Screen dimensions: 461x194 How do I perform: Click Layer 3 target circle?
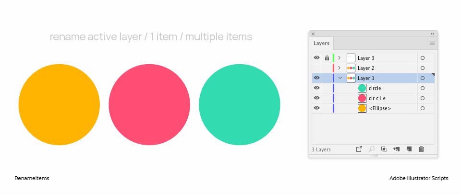tap(423, 58)
